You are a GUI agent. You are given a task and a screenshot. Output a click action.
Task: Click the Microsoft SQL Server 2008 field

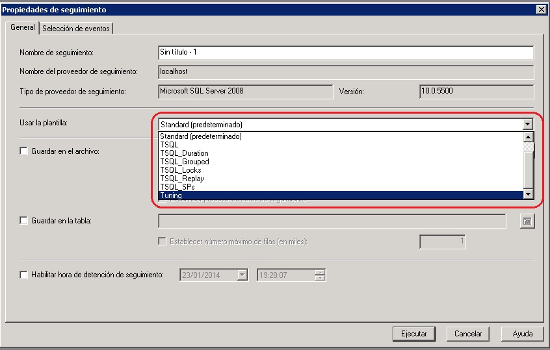pyautogui.click(x=245, y=92)
